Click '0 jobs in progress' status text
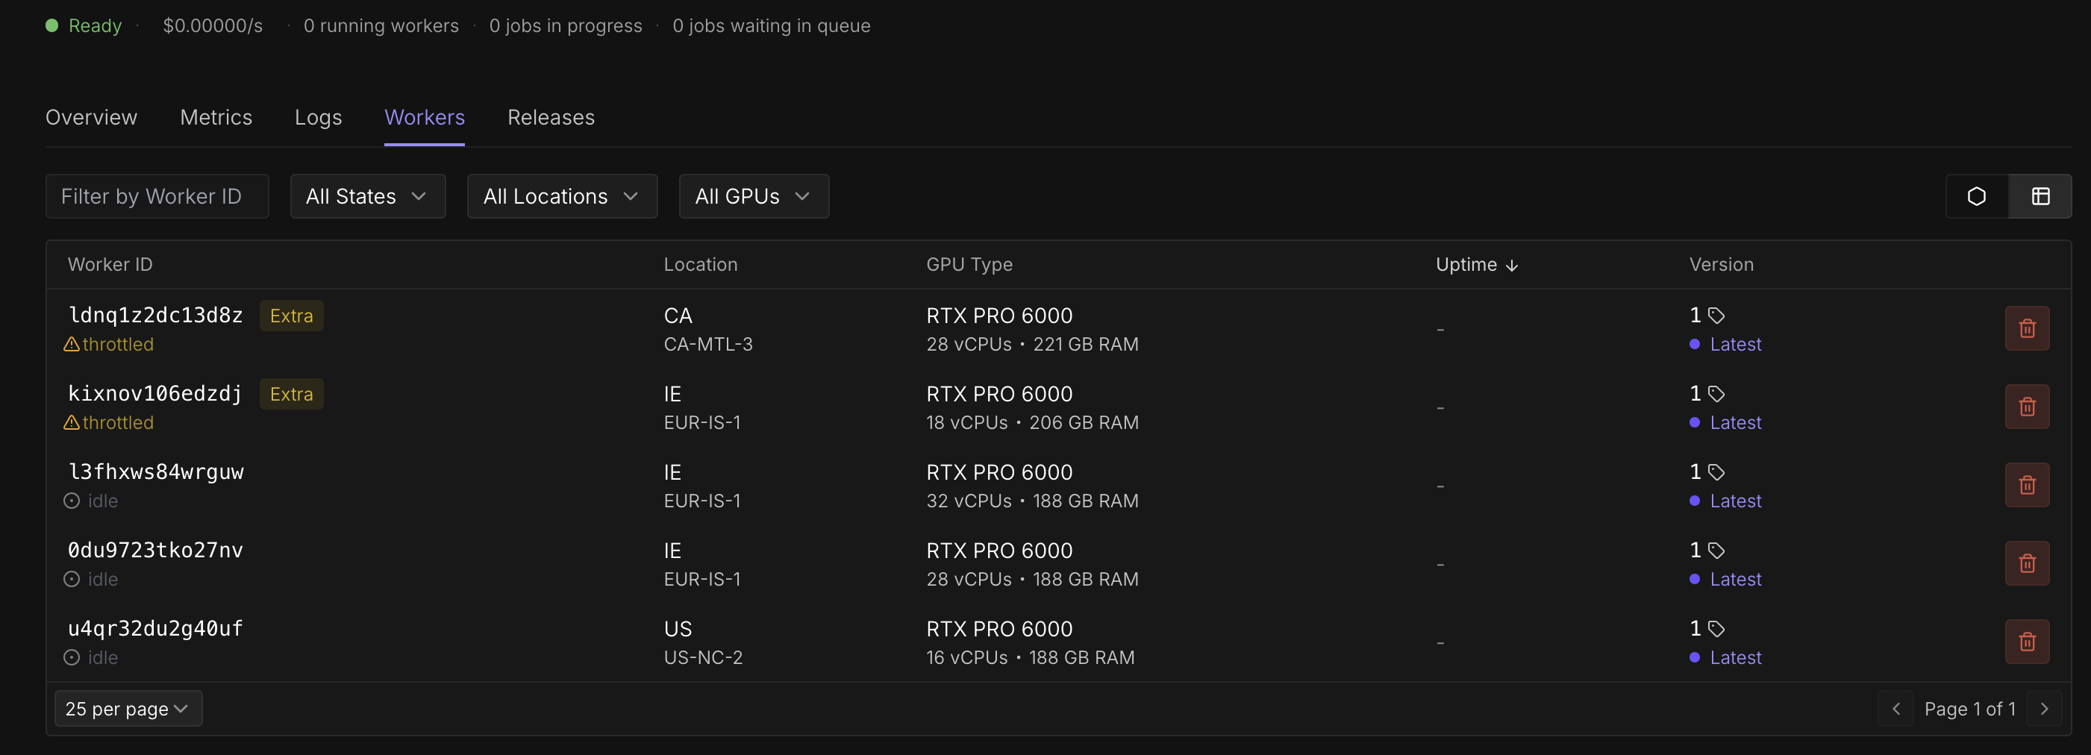 [x=566, y=25]
